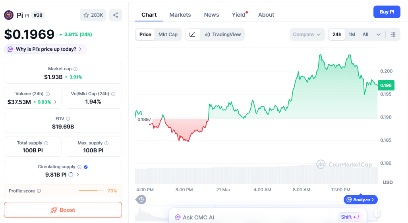Click the #38 rank badge
408x223 pixels.
point(38,15)
